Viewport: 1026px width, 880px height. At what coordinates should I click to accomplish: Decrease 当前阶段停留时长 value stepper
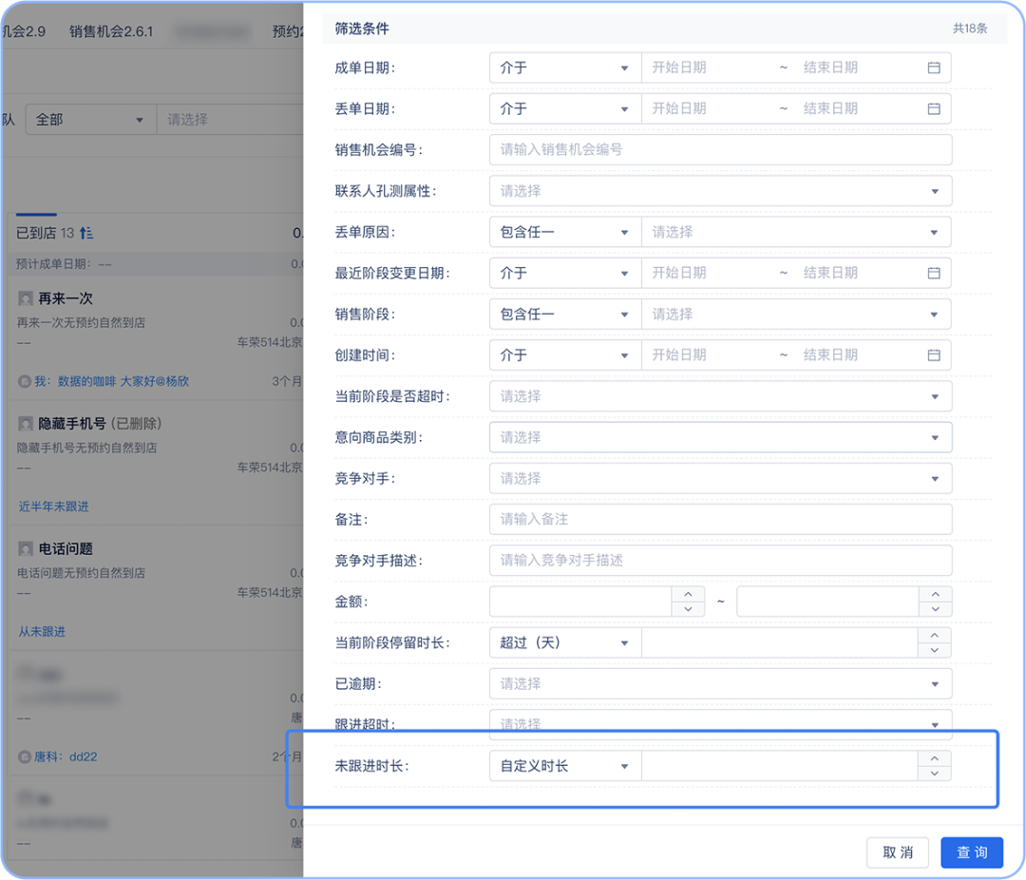click(935, 650)
